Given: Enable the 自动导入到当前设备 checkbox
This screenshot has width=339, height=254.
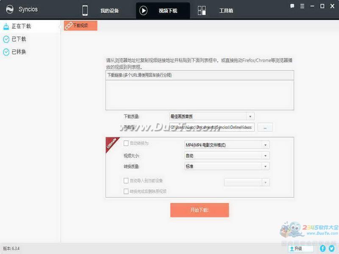Looking at the screenshot, I should pos(126,181).
